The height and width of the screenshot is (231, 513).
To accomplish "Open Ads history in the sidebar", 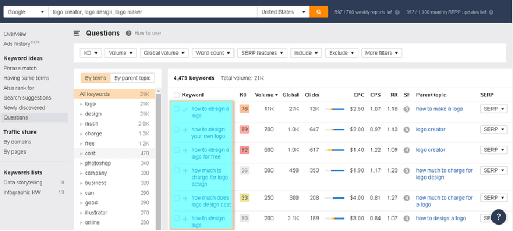I will pyautogui.click(x=17, y=44).
